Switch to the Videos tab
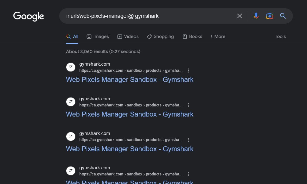Image resolution: width=307 pixels, height=184 pixels. click(x=128, y=36)
